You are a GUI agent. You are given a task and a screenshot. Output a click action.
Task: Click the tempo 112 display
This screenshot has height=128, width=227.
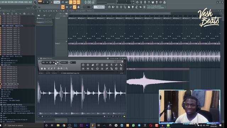pyautogui.click(x=57, y=2)
